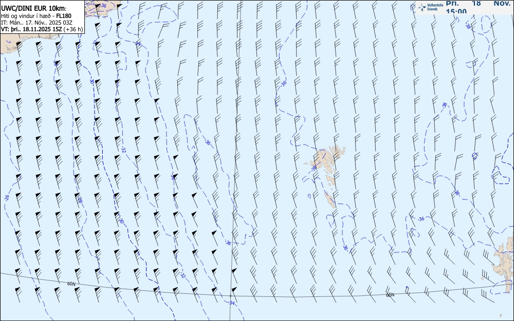Click the "-34" label beside the meridian line
Screen dimensions: 514x321
232,303
